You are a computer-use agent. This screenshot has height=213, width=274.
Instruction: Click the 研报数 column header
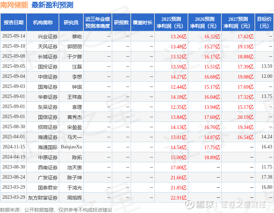pos(121,23)
